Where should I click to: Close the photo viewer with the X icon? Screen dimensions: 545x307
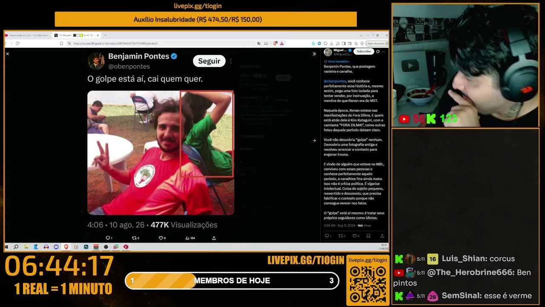click(x=7, y=54)
